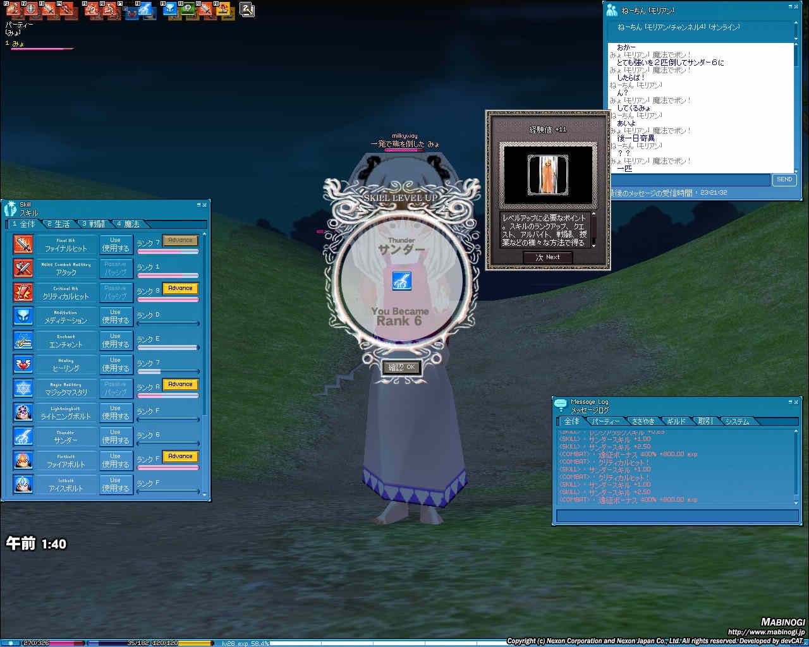Open the 戦闘 tab in Skill window
The height and width of the screenshot is (647, 809).
(x=94, y=224)
